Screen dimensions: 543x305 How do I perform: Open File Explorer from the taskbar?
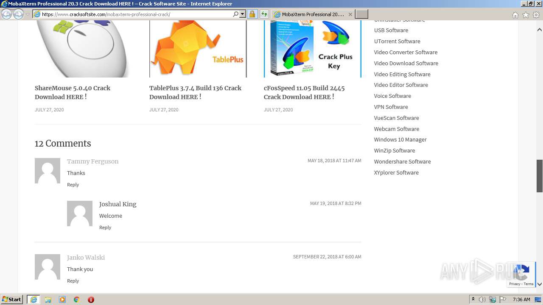(x=48, y=299)
